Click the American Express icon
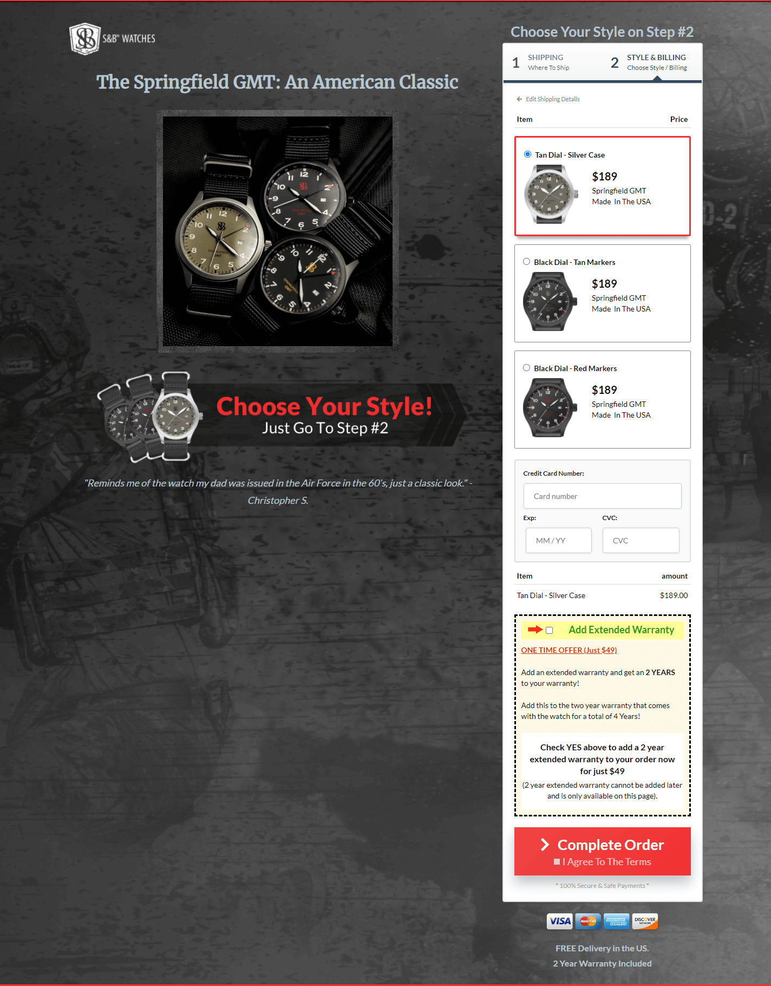Image resolution: width=771 pixels, height=986 pixels. tap(617, 921)
